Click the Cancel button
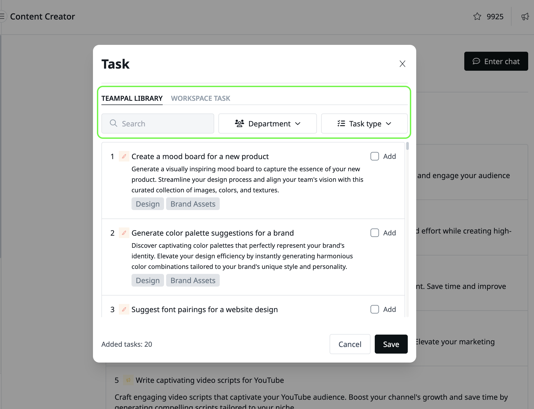The width and height of the screenshot is (534, 409). coord(350,344)
